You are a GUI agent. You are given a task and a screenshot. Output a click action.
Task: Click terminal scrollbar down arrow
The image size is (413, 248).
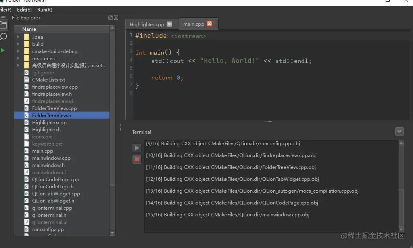401,230
